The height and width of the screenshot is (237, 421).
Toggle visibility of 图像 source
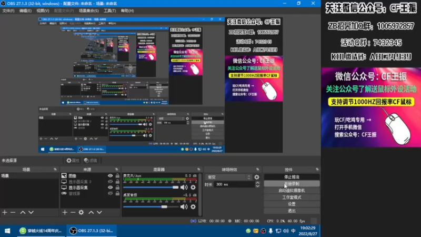click(x=110, y=176)
